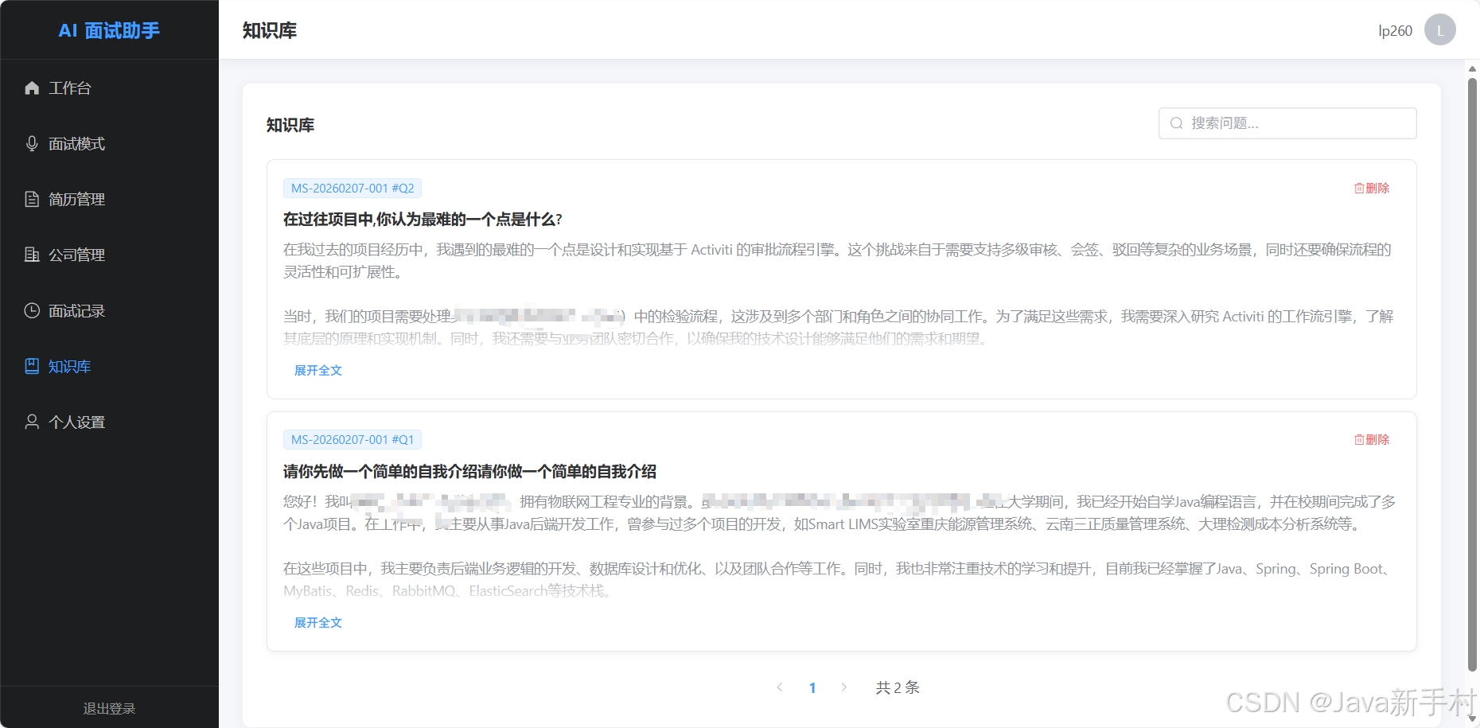Click the next-page chevron in pagination

coord(843,687)
